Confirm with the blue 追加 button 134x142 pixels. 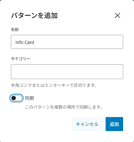pos(114,124)
